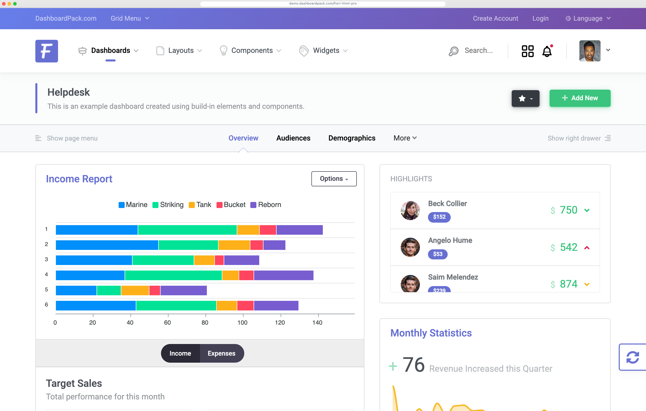
Task: Click the Income Report heading
Action: (79, 179)
